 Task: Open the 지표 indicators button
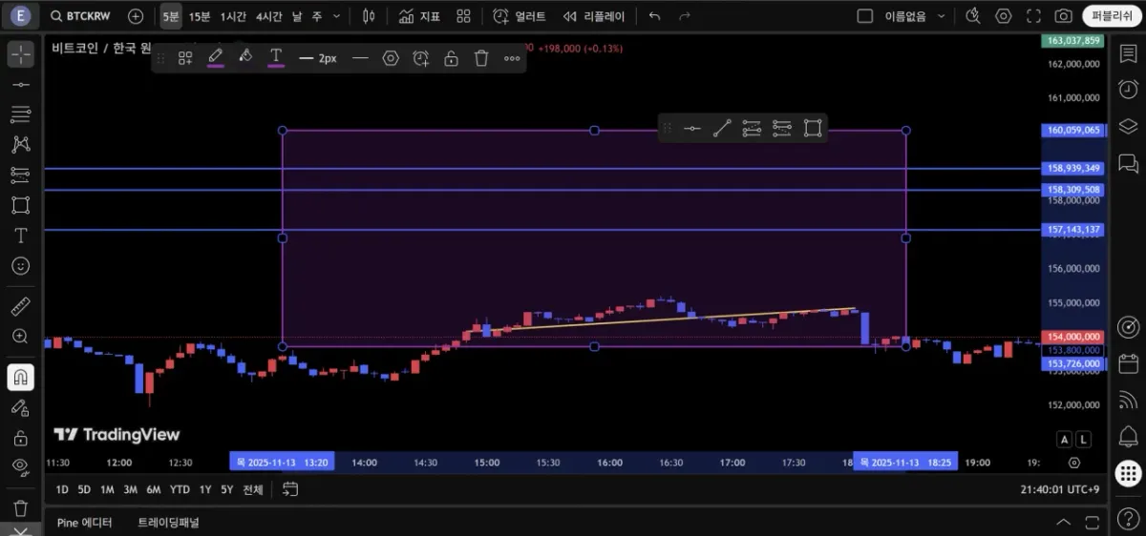pos(419,16)
